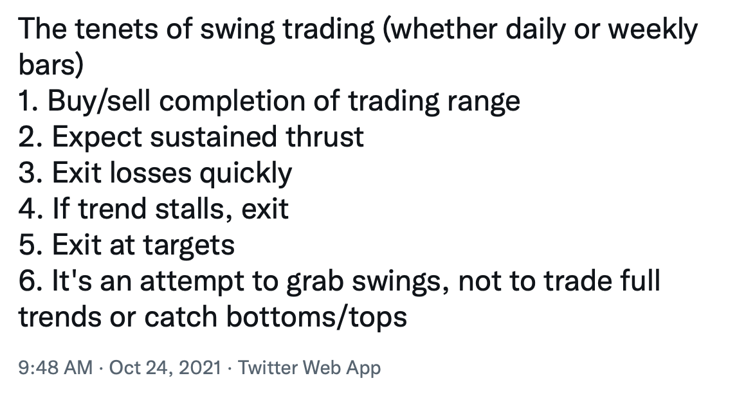Click the words "swing trading" in the first line

click(x=287, y=29)
